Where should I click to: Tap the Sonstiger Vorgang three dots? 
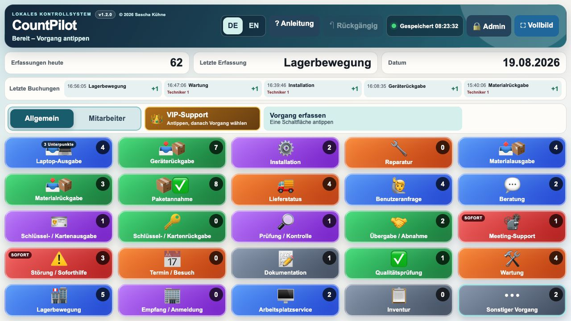tap(512, 295)
